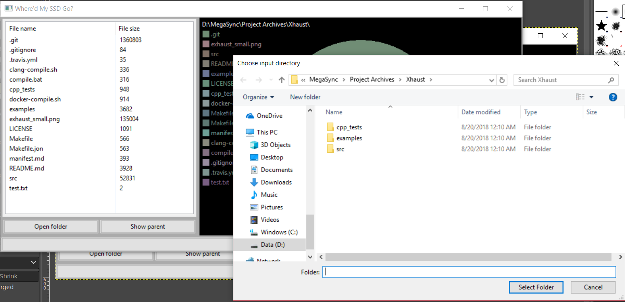Image resolution: width=625 pixels, height=302 pixels.
Task: Click the Open folder button
Action: coord(51,226)
